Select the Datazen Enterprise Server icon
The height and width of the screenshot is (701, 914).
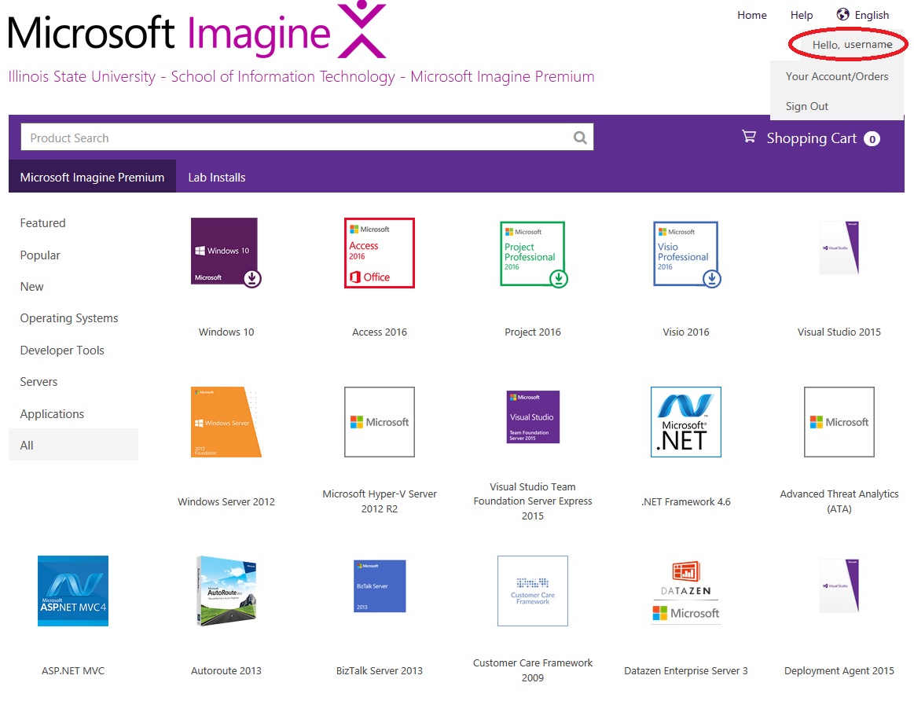[x=686, y=591]
